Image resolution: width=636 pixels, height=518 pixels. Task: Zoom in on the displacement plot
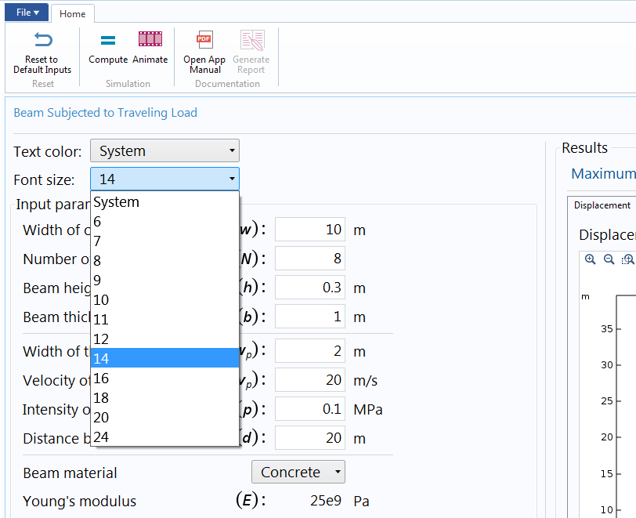(591, 259)
